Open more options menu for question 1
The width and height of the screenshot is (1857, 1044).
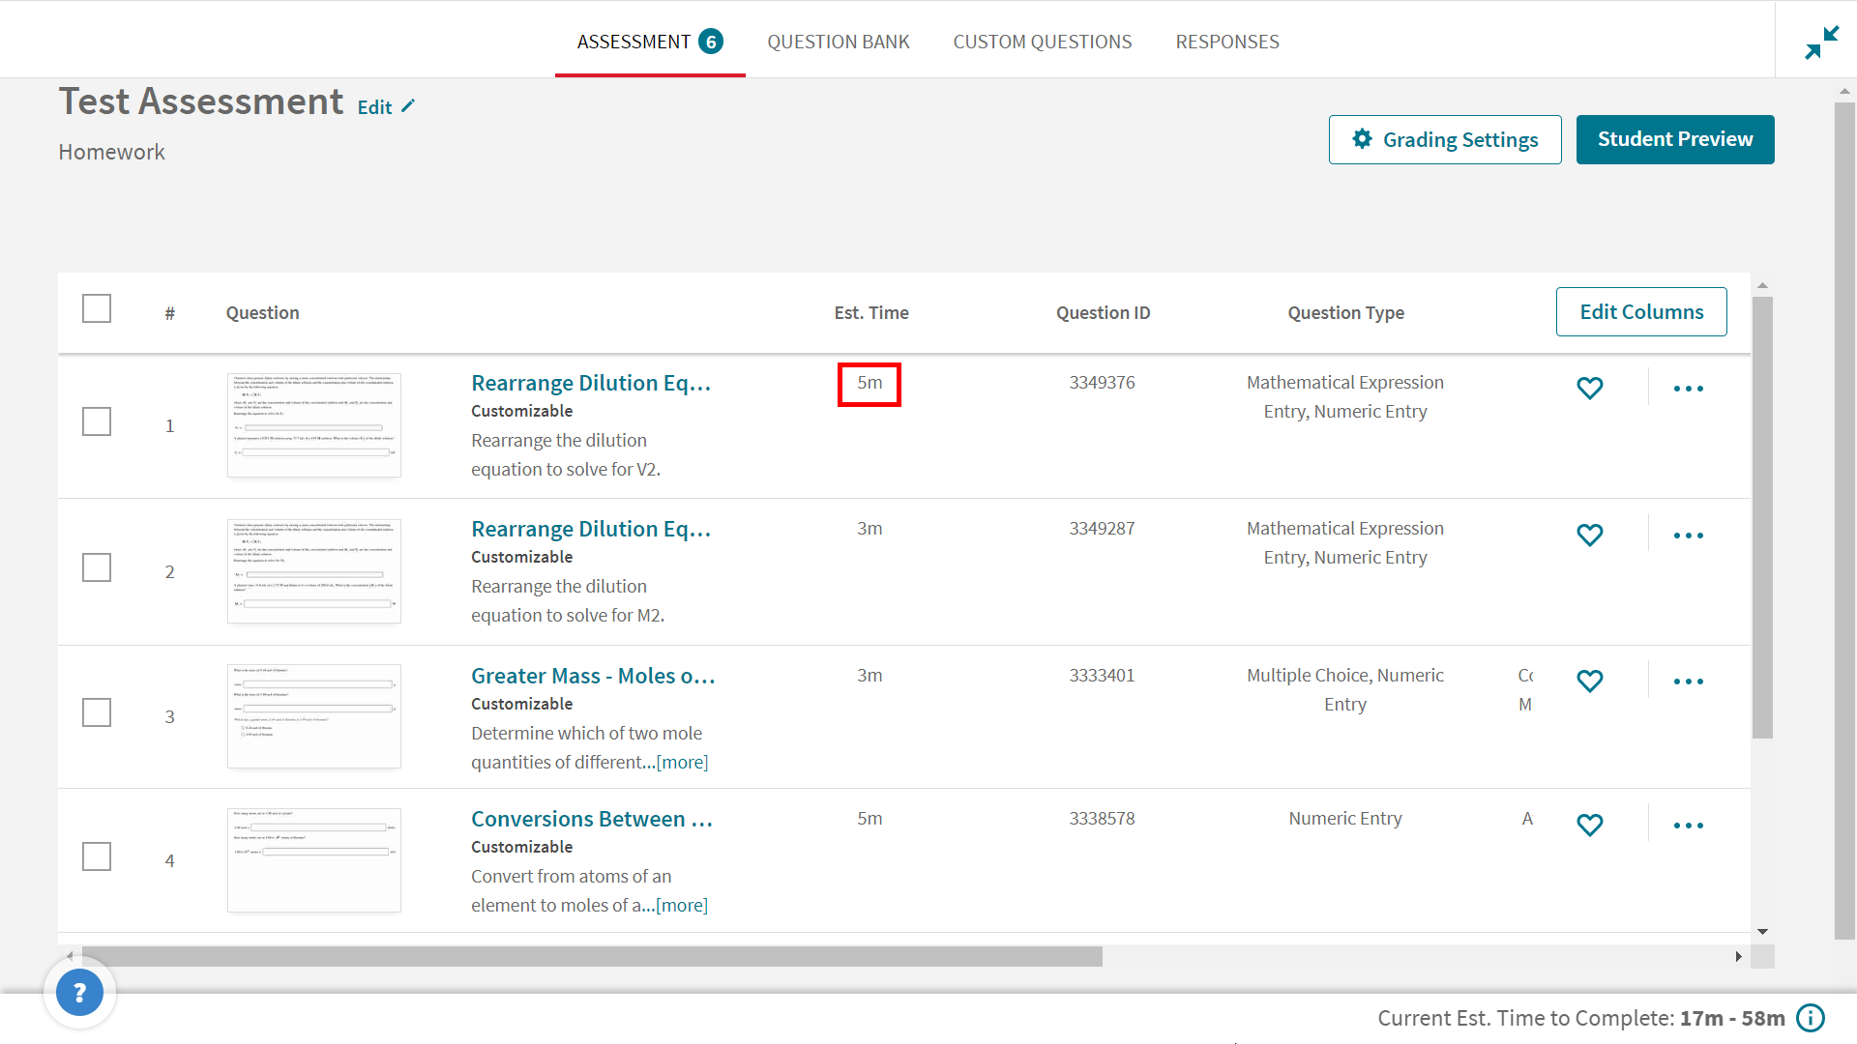pos(1688,389)
